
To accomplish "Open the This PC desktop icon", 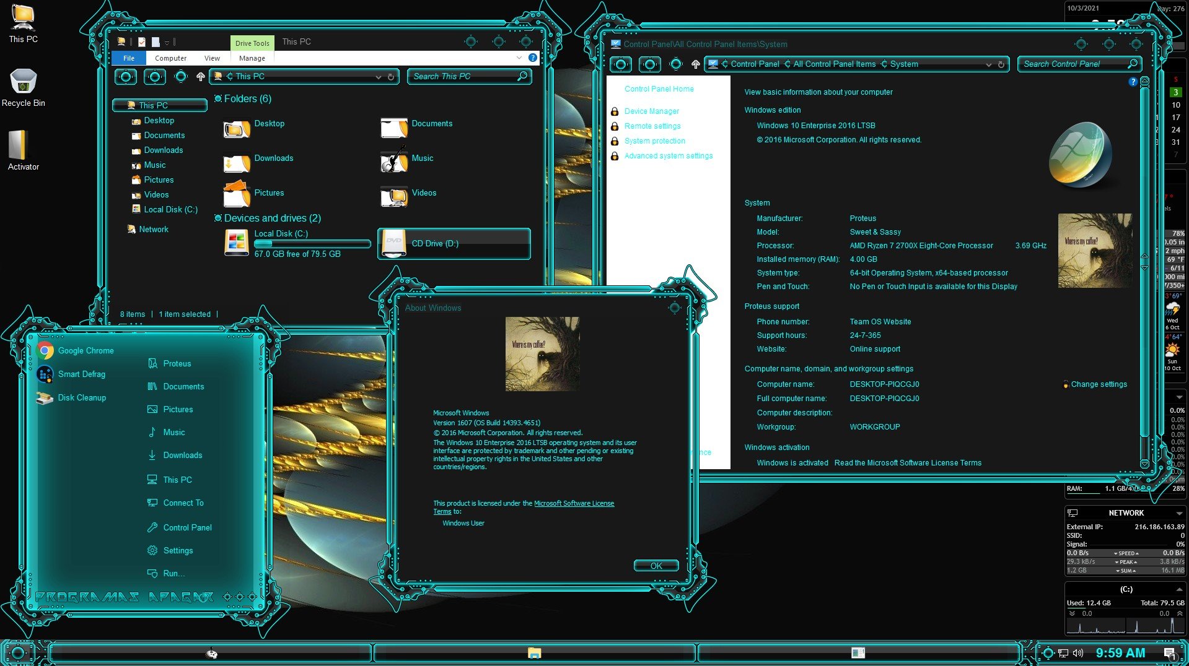I will click(x=23, y=24).
